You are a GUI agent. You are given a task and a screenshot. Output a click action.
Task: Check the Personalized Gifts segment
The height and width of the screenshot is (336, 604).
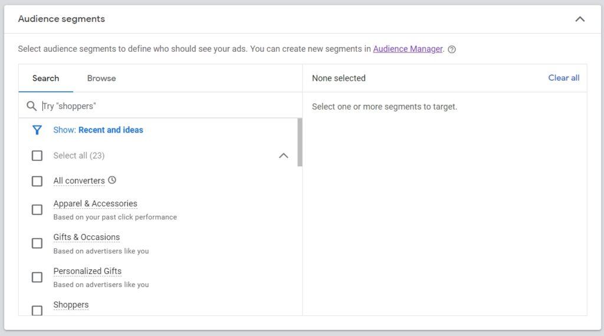(37, 277)
